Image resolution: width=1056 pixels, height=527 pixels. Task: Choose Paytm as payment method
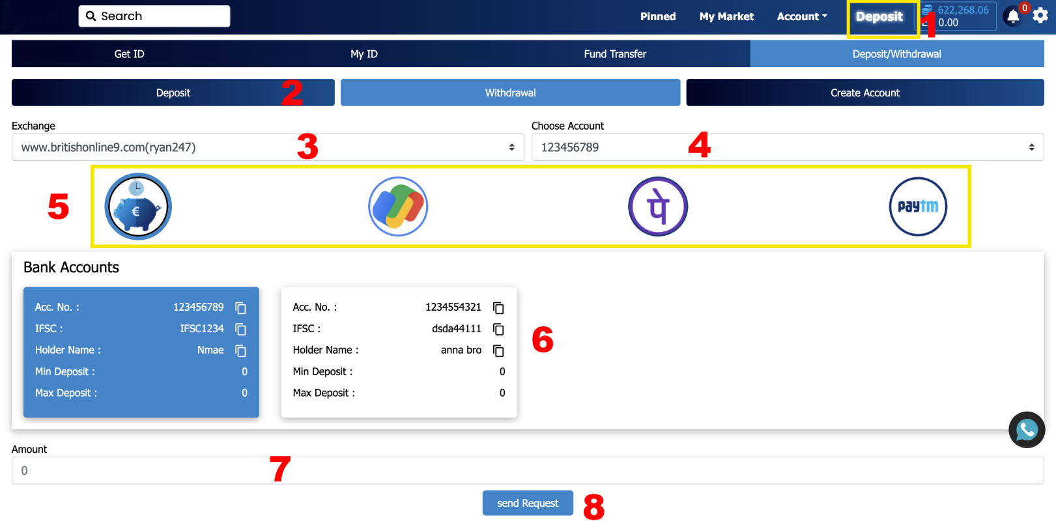tap(918, 207)
